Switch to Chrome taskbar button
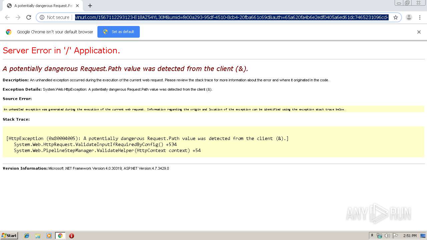The height and width of the screenshot is (240, 427). pyautogui.click(x=60, y=236)
